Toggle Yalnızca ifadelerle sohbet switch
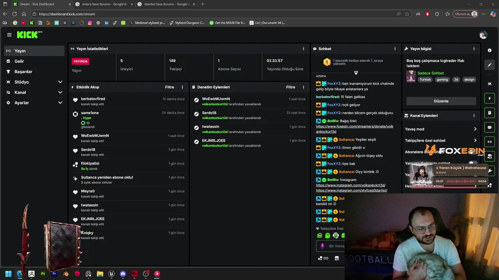The image size is (499, 280). pos(473,163)
